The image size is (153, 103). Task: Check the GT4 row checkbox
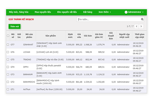pyautogui.click(x=8, y=67)
